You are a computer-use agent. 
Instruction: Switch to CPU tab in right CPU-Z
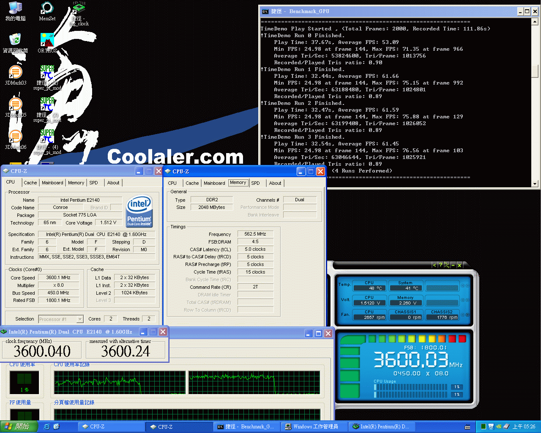point(172,183)
